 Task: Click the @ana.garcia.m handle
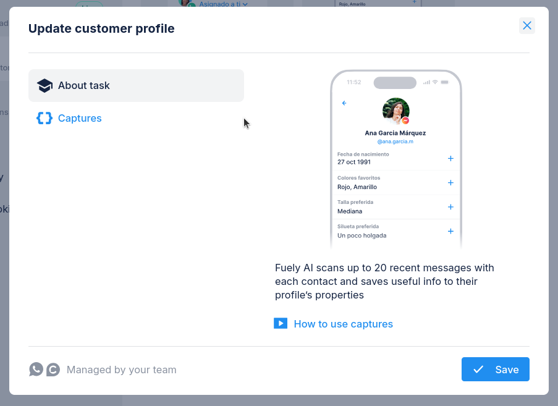[x=395, y=142]
